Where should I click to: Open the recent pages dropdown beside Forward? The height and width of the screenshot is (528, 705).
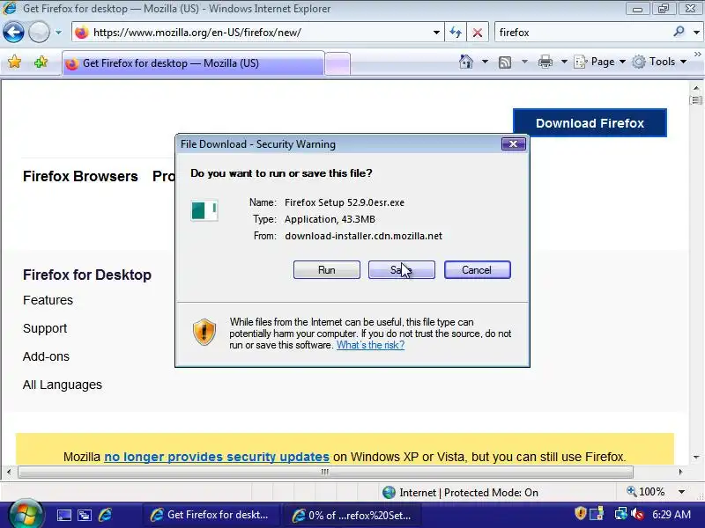tap(58, 33)
